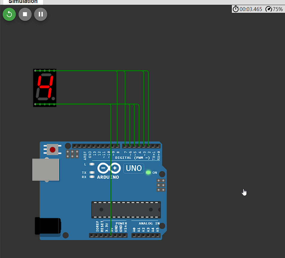Select the ATmega microcontroller chip
Viewport: 285px width, 258px height.
click(x=126, y=210)
